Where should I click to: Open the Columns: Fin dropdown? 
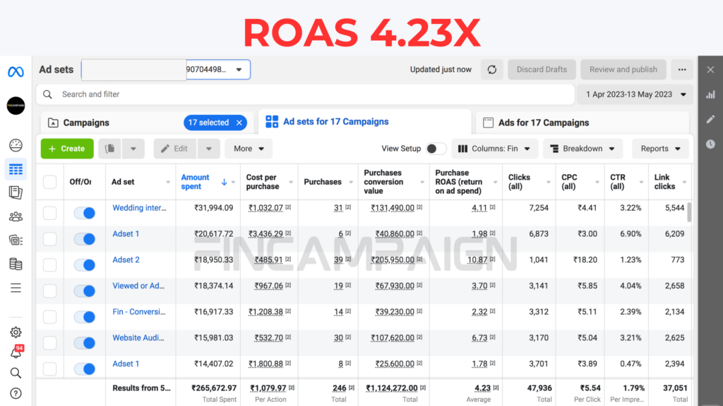pos(494,149)
